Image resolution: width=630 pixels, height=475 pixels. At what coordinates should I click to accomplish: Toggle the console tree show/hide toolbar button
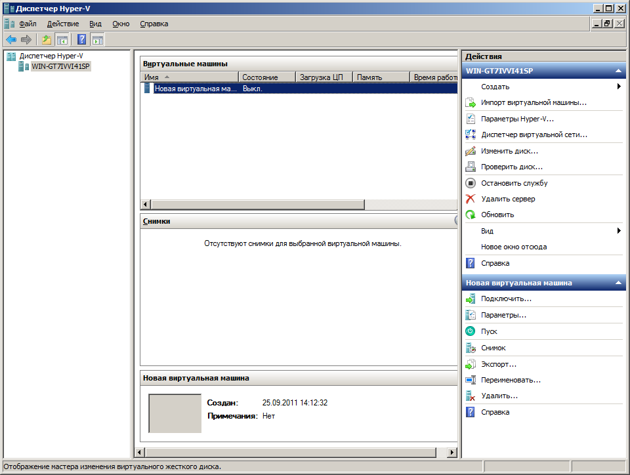(x=62, y=39)
